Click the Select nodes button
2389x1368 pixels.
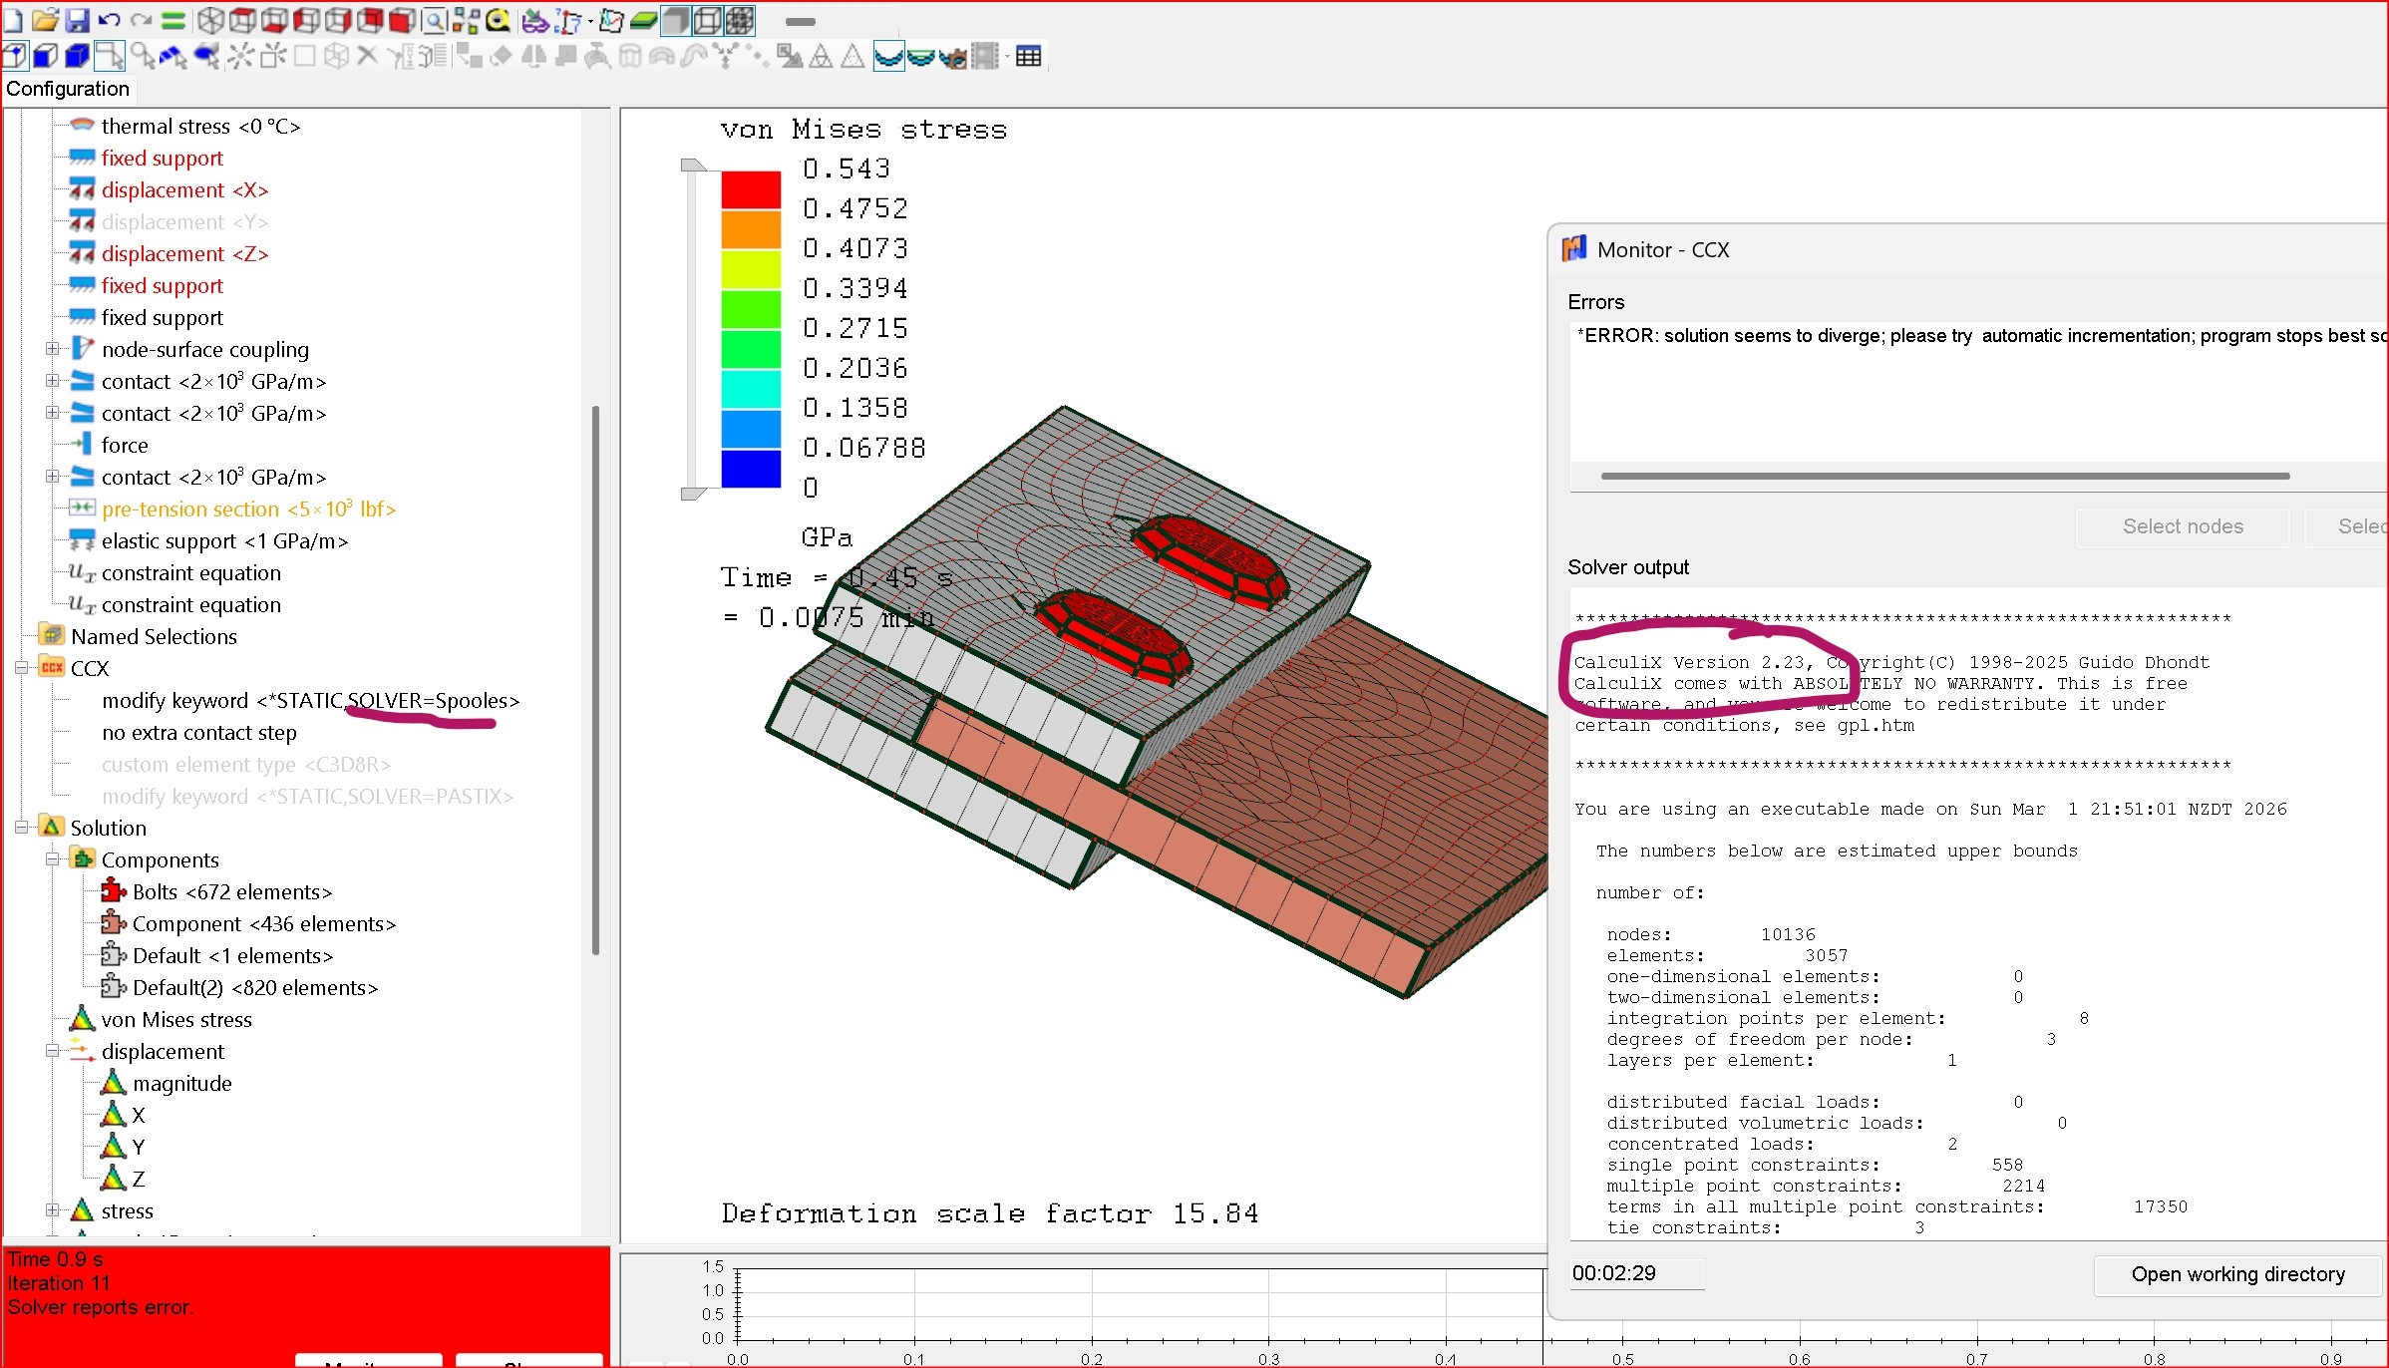2182,526
